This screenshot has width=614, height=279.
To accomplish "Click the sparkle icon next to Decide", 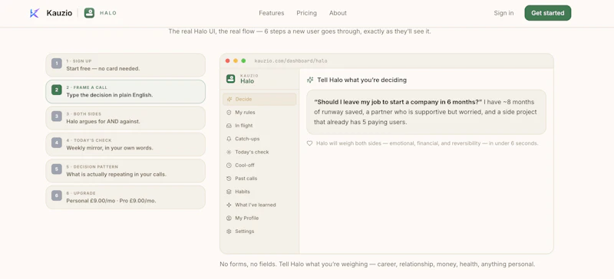I will tap(229, 100).
